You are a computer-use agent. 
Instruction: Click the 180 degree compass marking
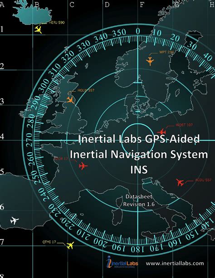[138, 249]
